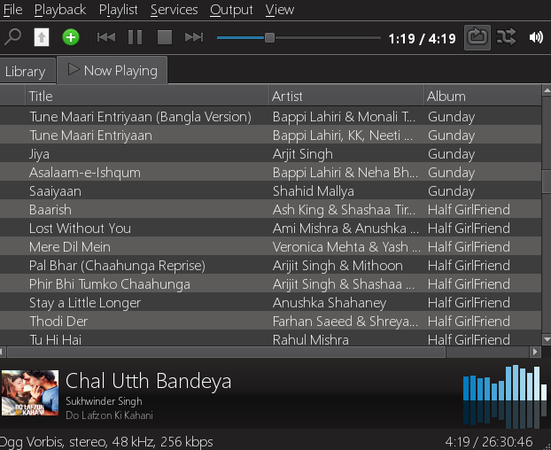Click the green Add Files plus icon
This screenshot has height=450, width=551.
tap(71, 37)
